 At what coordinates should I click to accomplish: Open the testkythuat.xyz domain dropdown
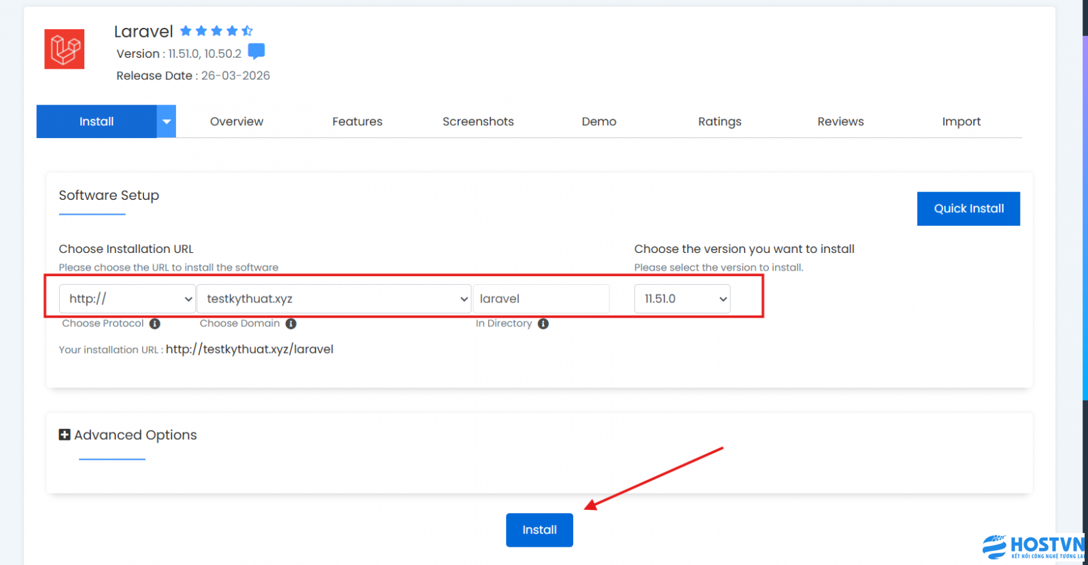tap(333, 298)
